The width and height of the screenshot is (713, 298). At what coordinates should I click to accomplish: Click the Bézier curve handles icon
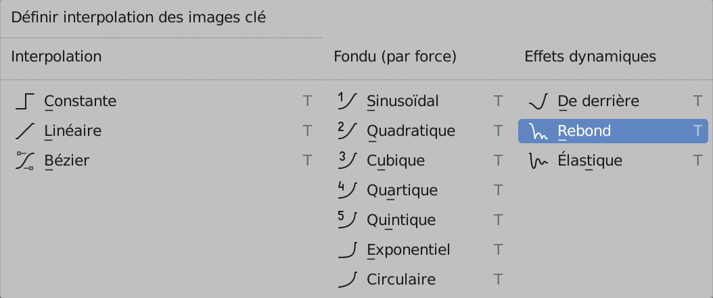25,161
